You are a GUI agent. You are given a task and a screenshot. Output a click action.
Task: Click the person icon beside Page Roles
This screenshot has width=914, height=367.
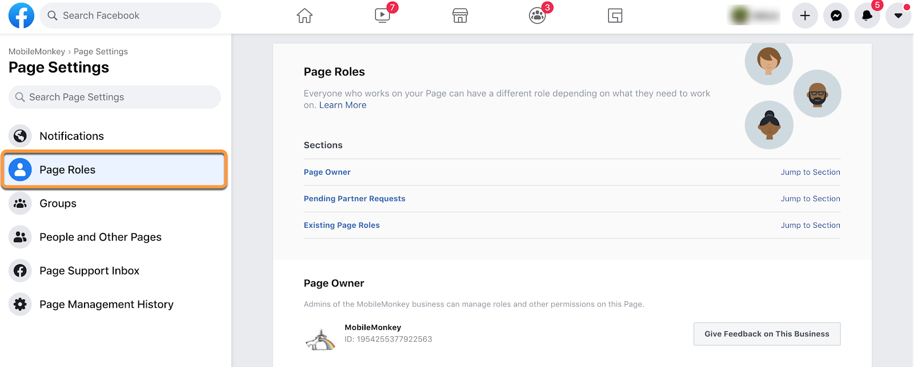20,170
